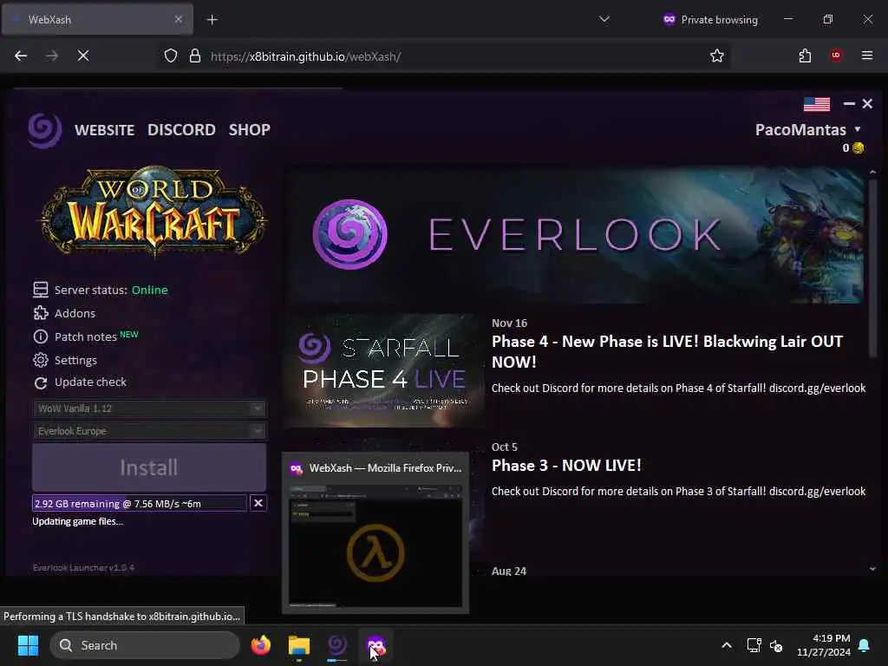The image size is (888, 666).
Task: Click the US flag language selector
Action: (x=817, y=104)
